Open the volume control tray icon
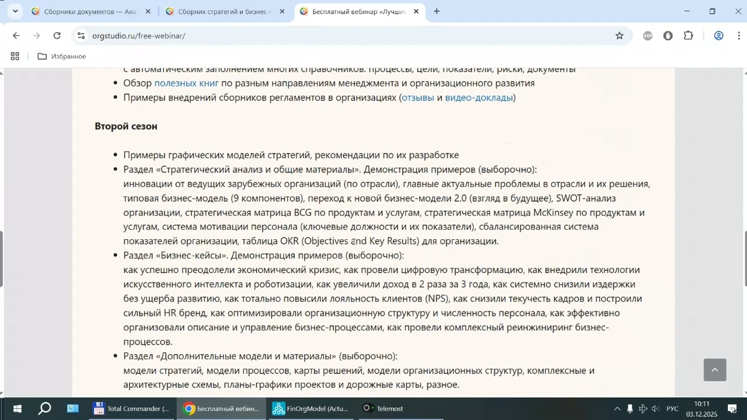747x420 pixels. [x=655, y=408]
